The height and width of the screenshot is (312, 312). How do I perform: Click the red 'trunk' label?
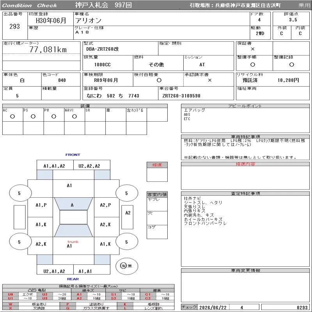73,242
